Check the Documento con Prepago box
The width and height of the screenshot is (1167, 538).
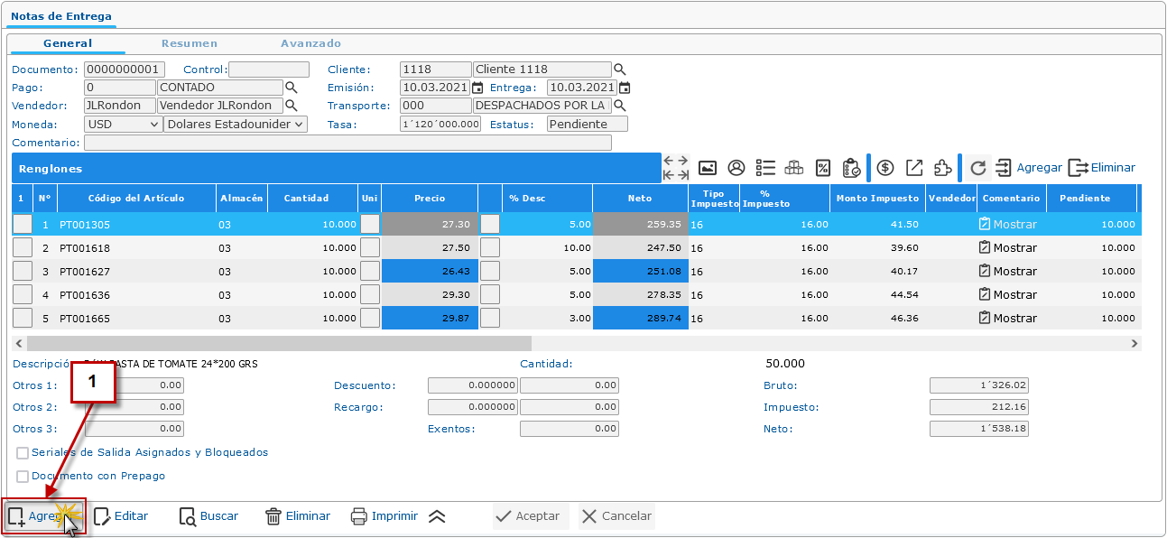23,477
